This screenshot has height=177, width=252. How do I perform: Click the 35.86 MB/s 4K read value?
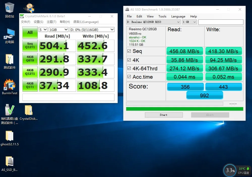point(184,60)
